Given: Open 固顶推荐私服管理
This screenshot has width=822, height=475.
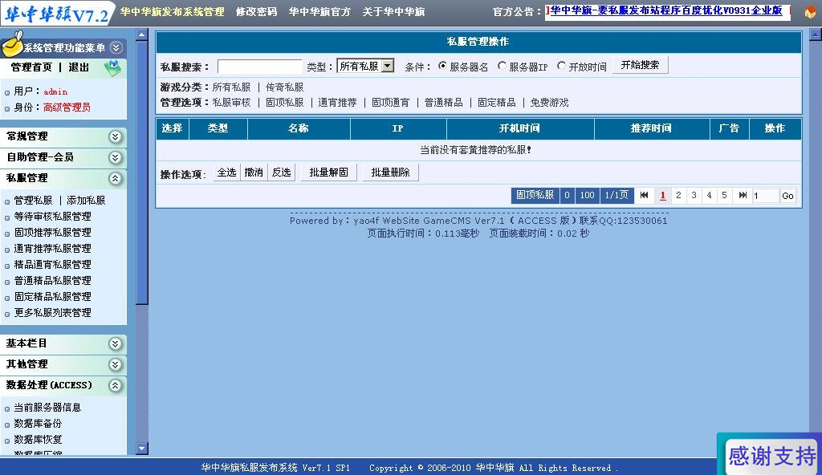Looking at the screenshot, I should [52, 232].
